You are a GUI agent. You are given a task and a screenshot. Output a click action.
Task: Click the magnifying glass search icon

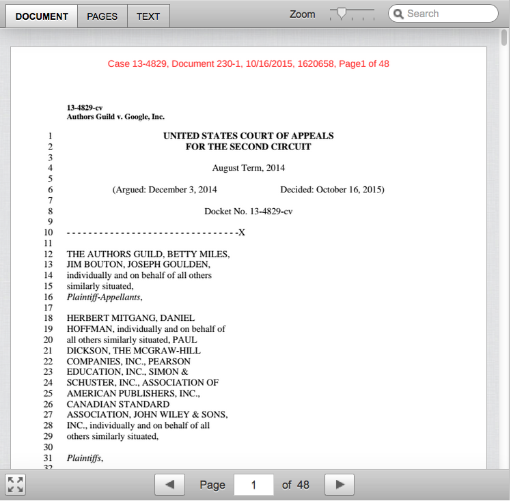point(398,14)
